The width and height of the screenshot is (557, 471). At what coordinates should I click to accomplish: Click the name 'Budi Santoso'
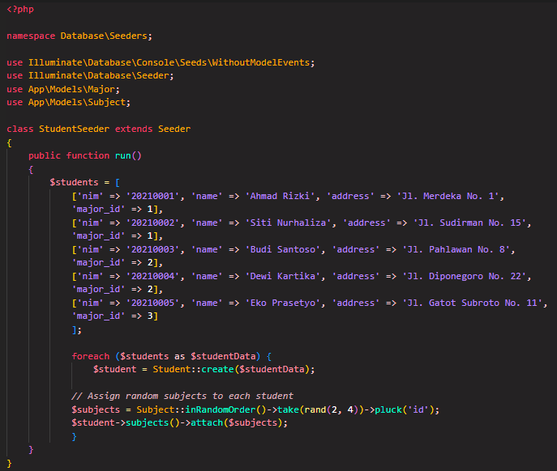[282, 249]
